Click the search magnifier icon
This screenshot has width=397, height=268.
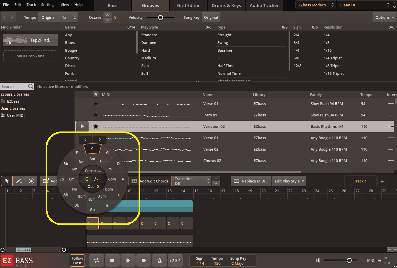31,87
